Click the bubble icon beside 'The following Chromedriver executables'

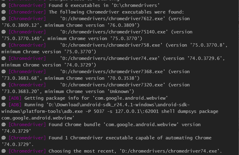pyautogui.click(x=4, y=12)
